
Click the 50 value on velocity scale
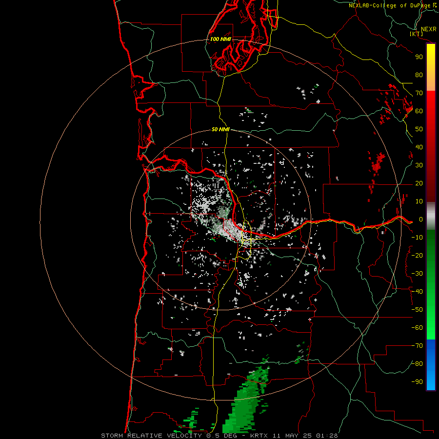pos(419,129)
